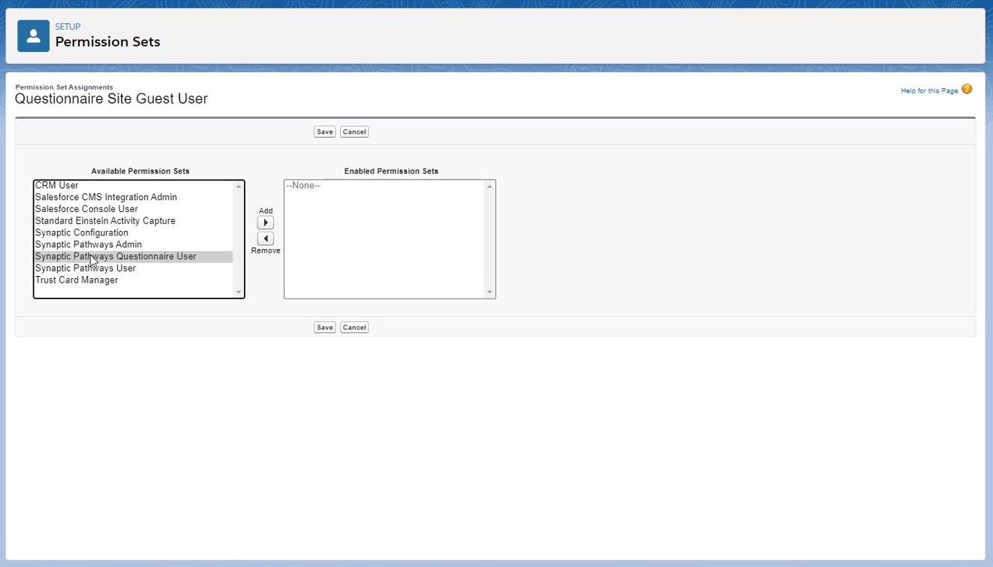Select Synaptic Pathways User permission set
The image size is (993, 567).
point(133,268)
